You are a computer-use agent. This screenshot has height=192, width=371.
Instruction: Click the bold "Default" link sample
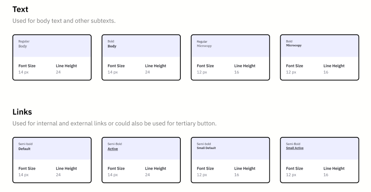point(24,149)
